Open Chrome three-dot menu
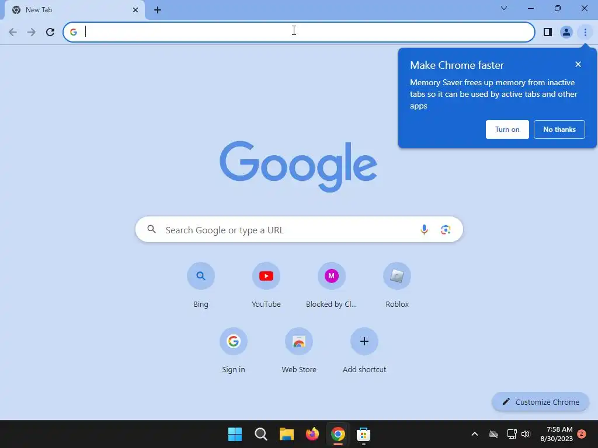Screen dimensions: 598x448 585,32
